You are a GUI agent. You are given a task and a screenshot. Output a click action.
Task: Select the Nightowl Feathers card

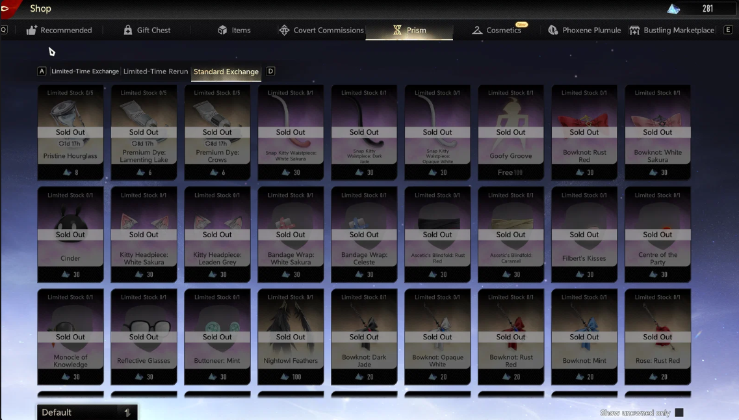point(291,337)
